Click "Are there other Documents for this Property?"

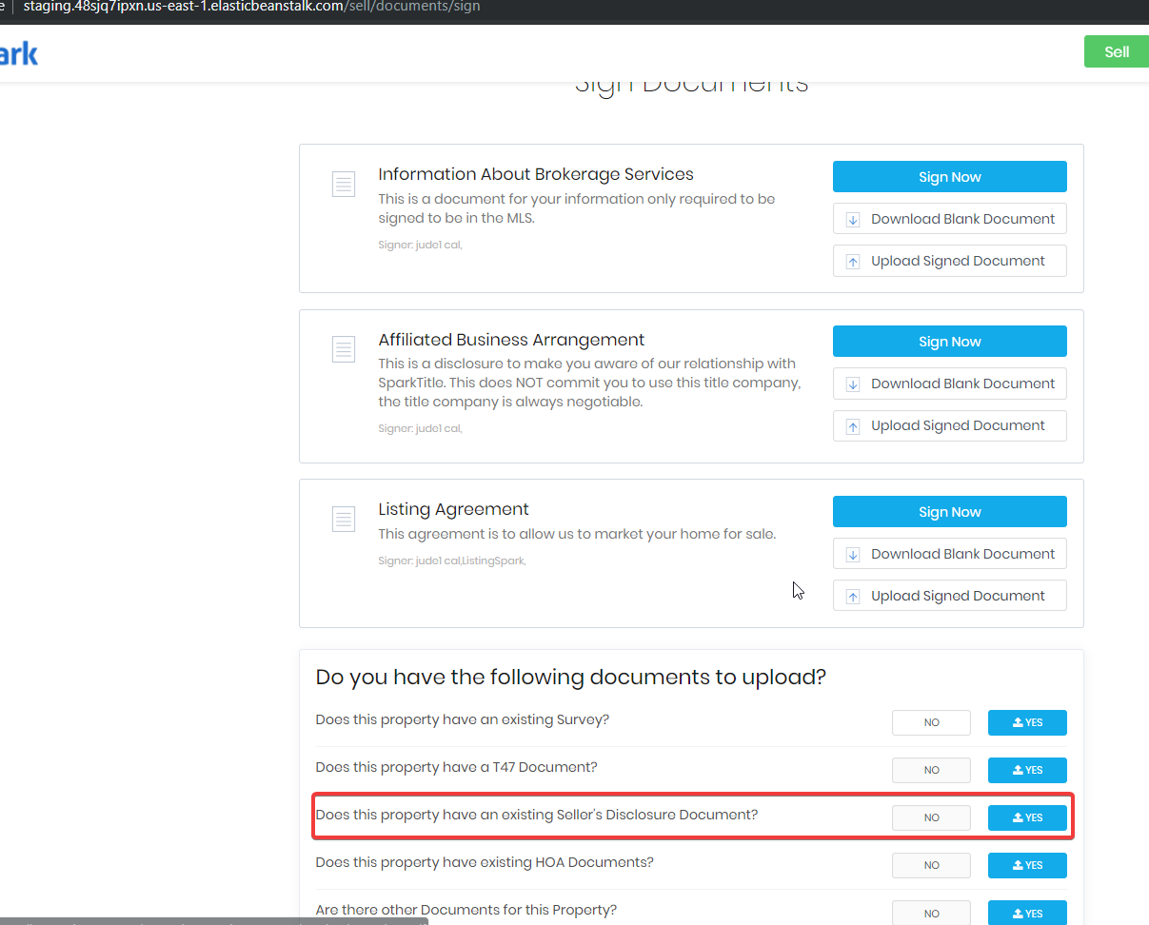click(466, 910)
